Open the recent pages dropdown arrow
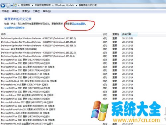 tap(12, 6)
